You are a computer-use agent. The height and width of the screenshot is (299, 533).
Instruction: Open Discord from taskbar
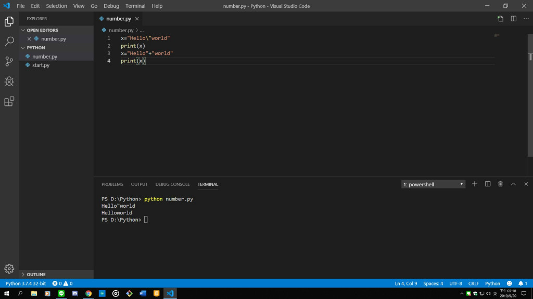coord(75,294)
